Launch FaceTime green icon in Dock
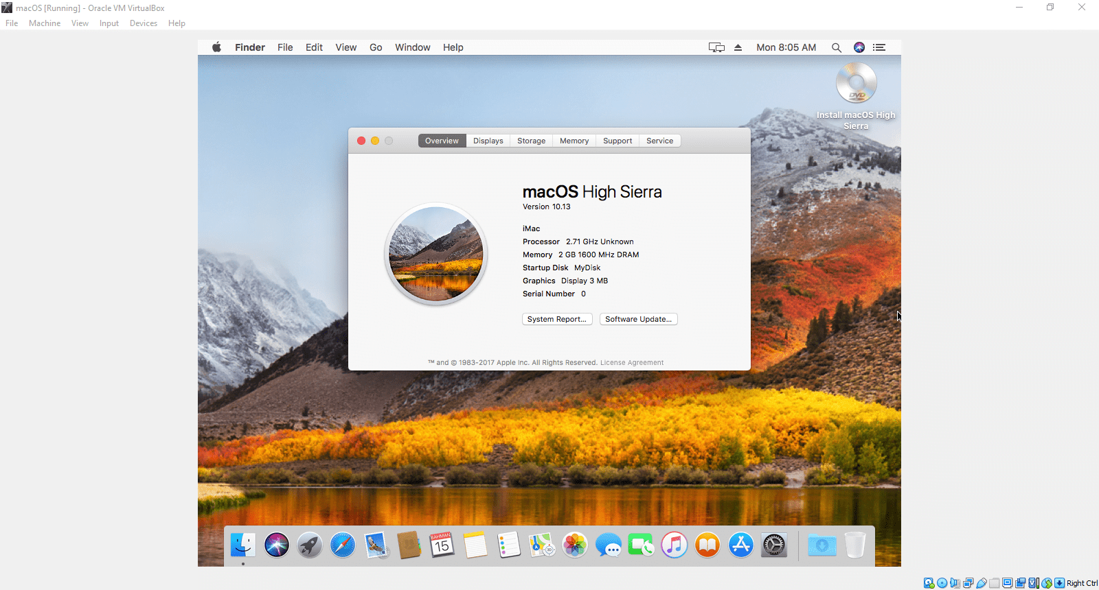 click(x=641, y=545)
